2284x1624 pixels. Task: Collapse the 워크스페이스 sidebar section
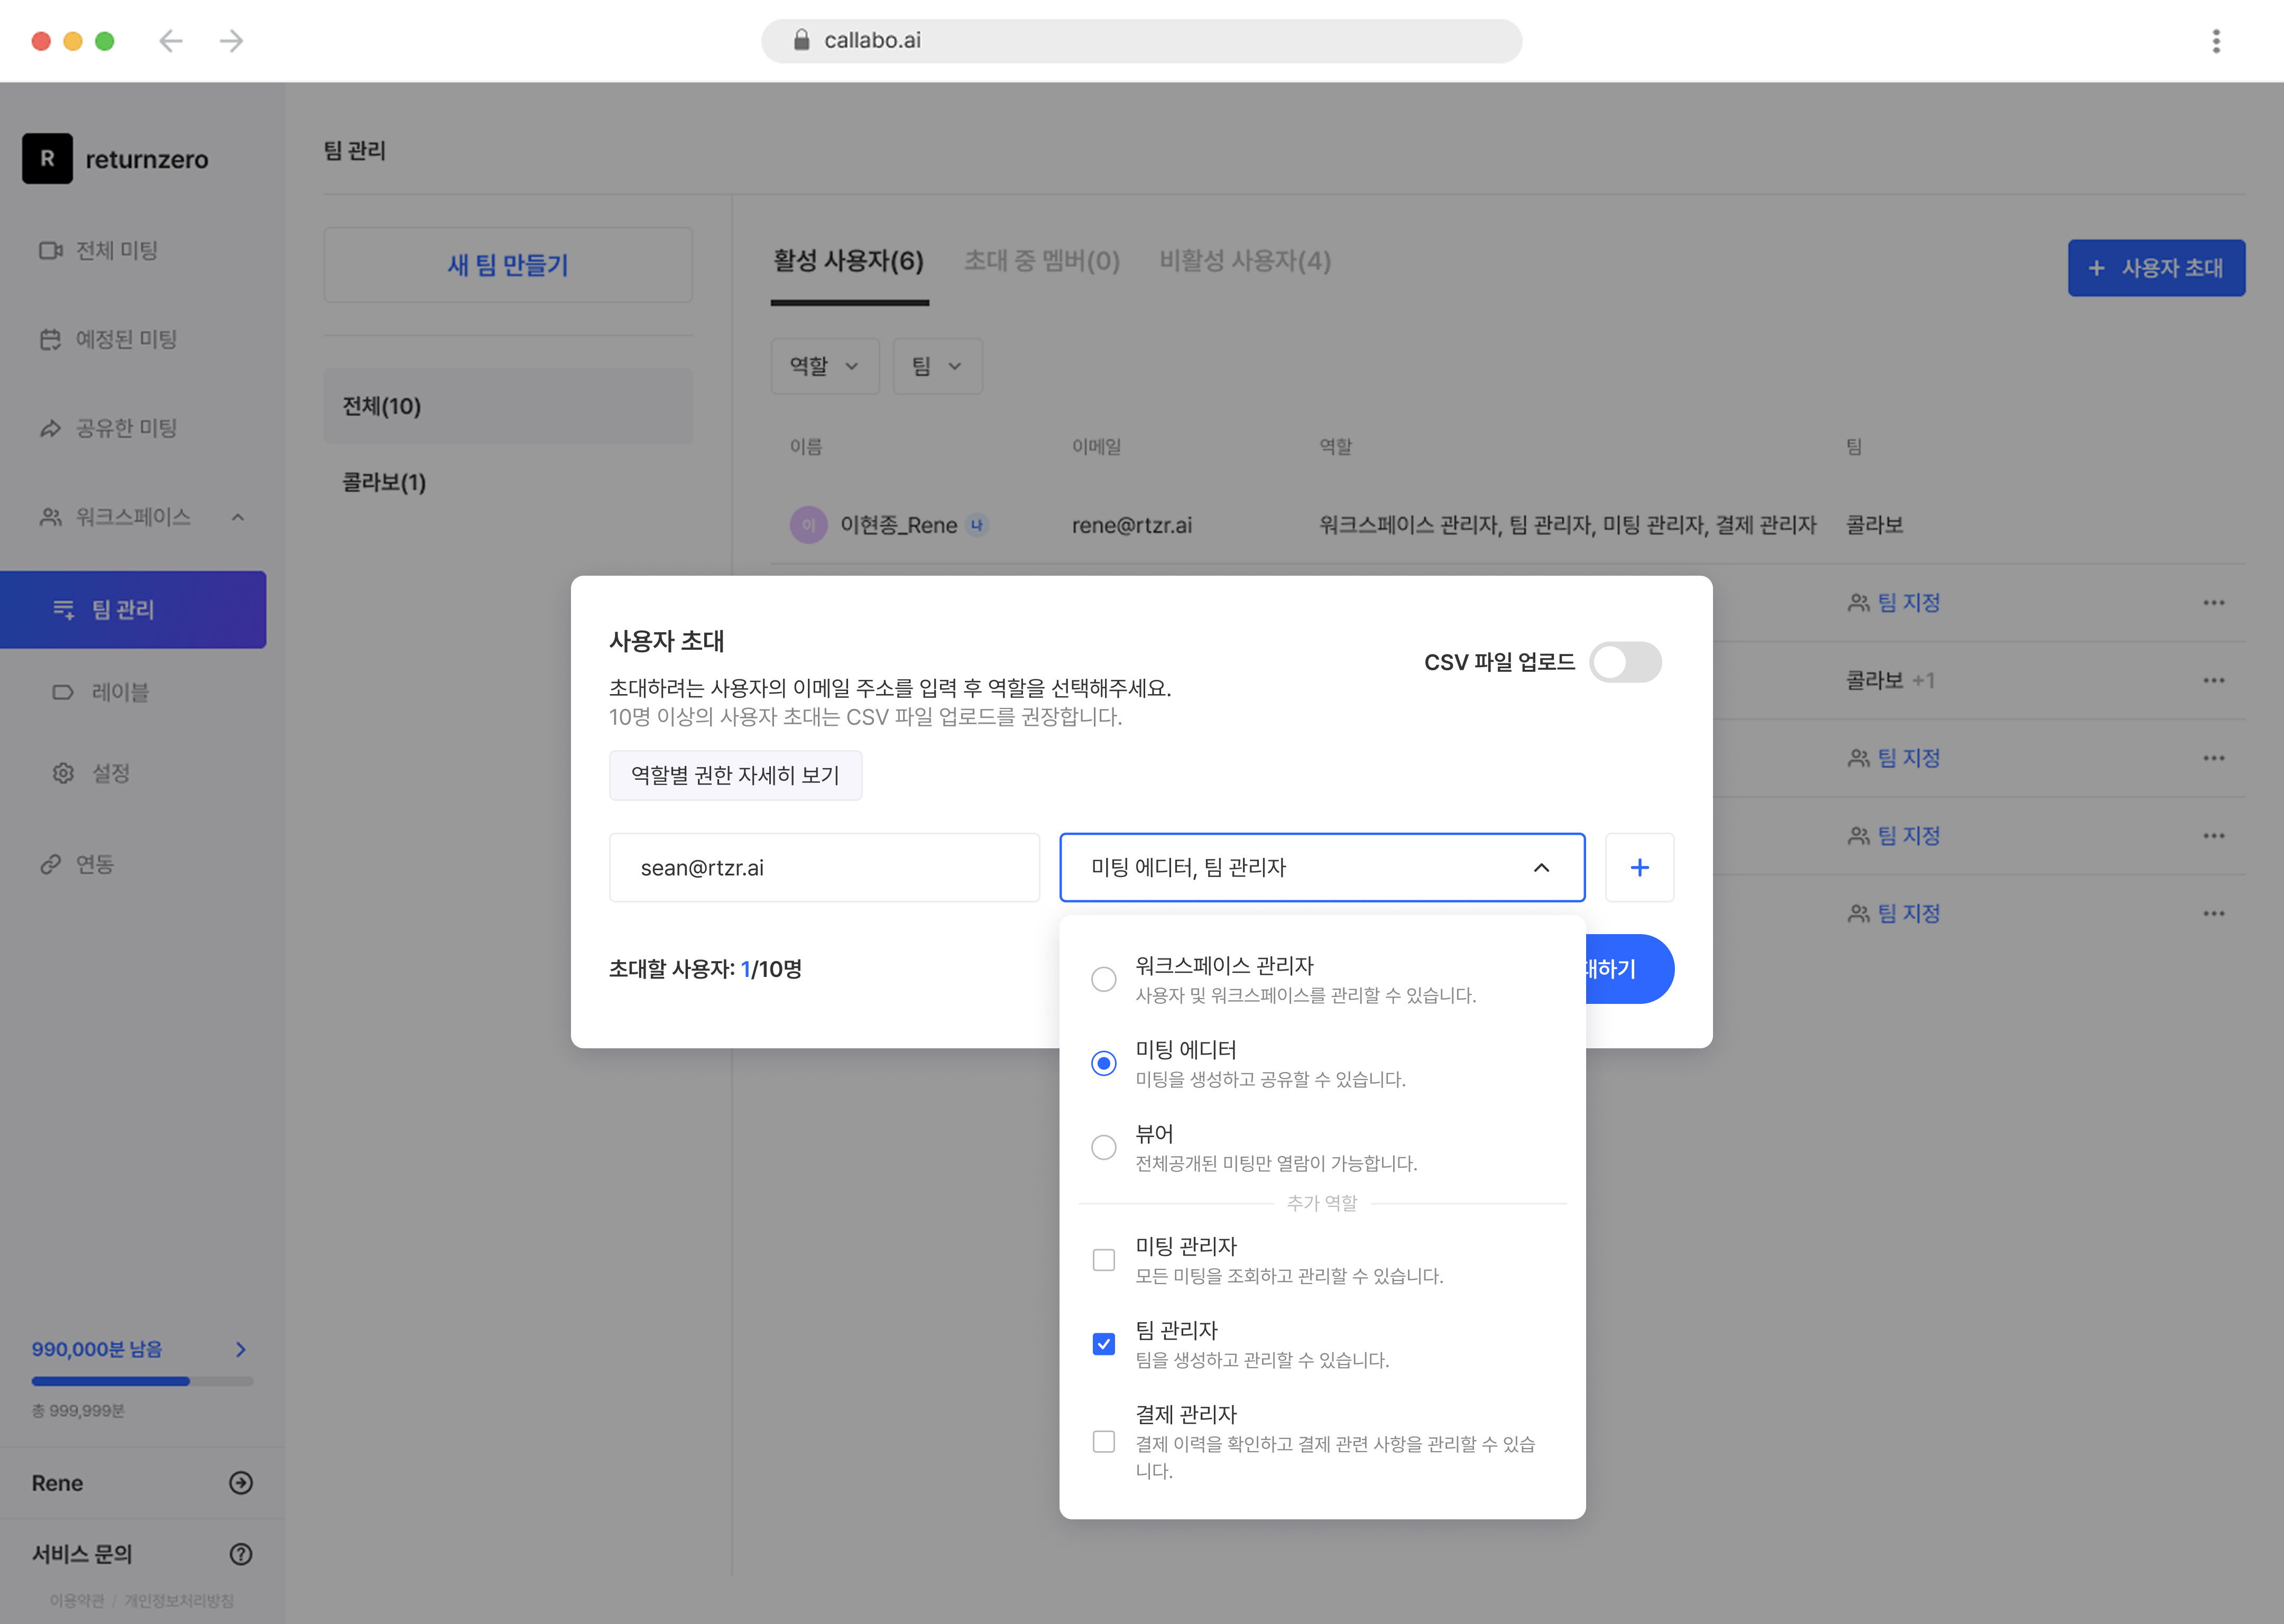click(x=238, y=518)
